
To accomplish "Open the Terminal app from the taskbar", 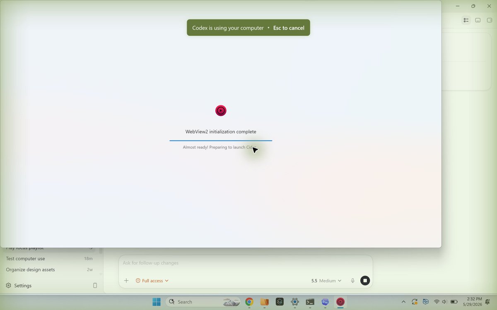I will point(310,302).
